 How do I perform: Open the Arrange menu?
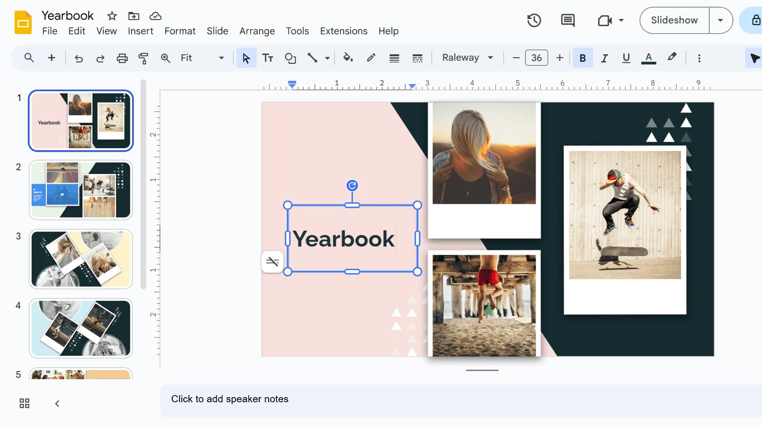(257, 31)
